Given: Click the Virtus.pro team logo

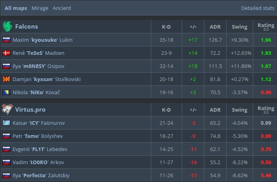Looking at the screenshot, I should pos(8,110).
